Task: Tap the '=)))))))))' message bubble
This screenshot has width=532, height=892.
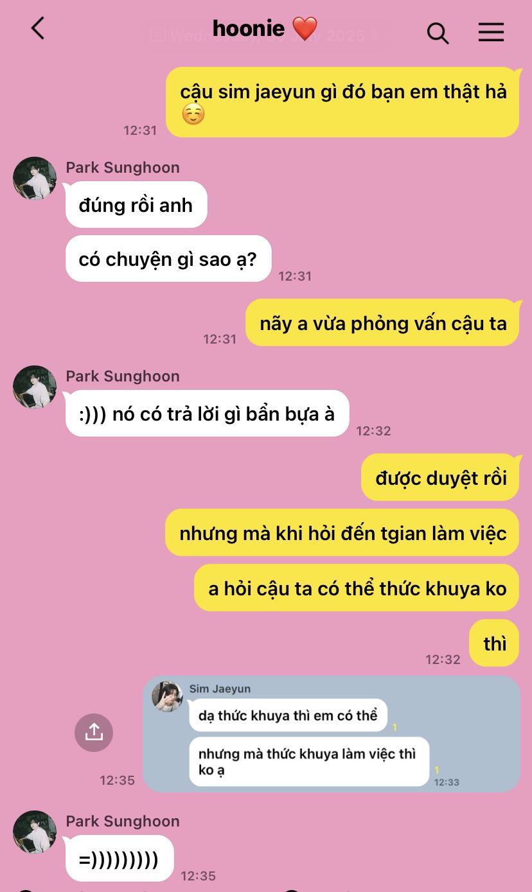Action: tap(120, 859)
